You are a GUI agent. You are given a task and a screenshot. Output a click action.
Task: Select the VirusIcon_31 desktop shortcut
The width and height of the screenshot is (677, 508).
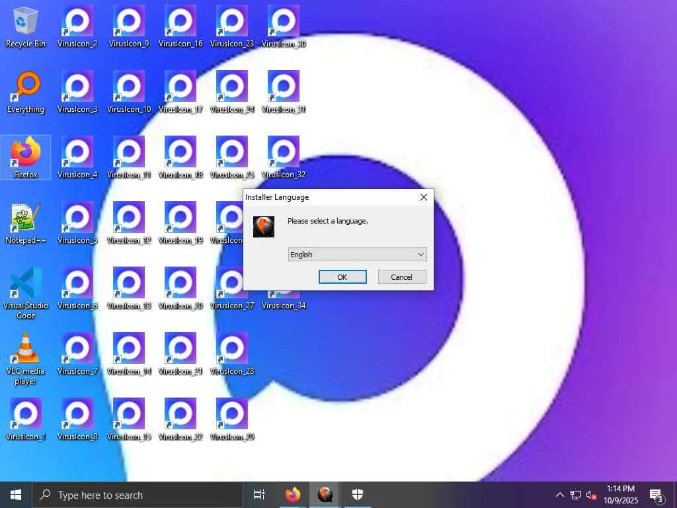283,93
